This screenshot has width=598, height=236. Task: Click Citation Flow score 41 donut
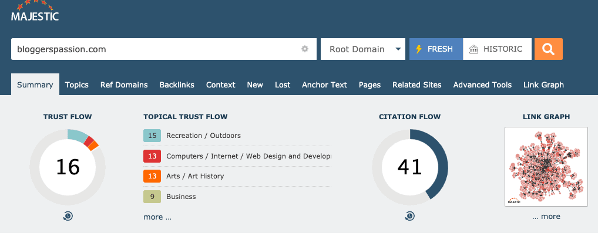pyautogui.click(x=410, y=167)
